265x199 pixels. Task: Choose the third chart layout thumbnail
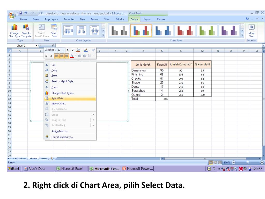click(94, 31)
